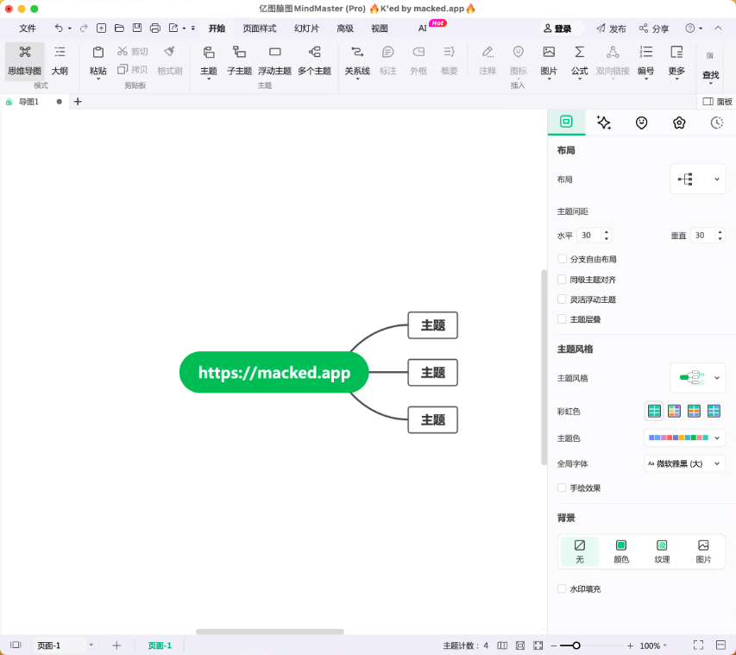Click the horizontal spacing (水平) input field

point(594,236)
